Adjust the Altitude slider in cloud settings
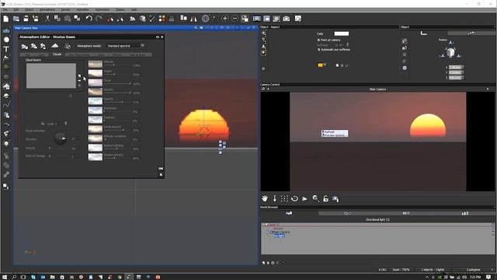The width and height of the screenshot is (497, 280). click(x=117, y=65)
